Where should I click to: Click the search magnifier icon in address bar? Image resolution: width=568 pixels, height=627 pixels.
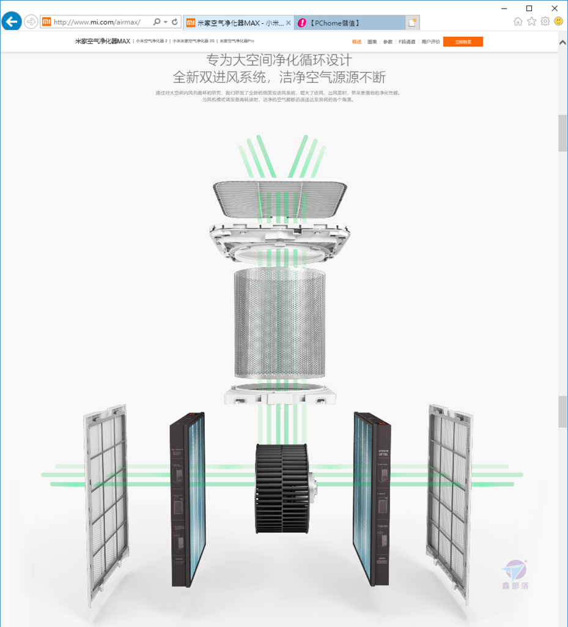point(157,21)
